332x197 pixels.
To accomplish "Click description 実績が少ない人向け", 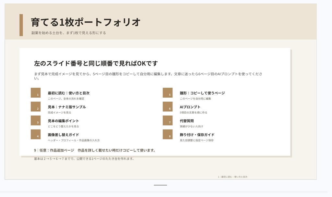I will 191,126.
